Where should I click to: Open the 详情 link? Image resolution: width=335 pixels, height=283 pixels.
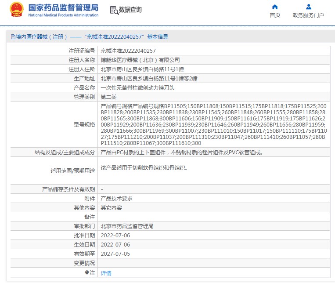[x=106, y=273]
